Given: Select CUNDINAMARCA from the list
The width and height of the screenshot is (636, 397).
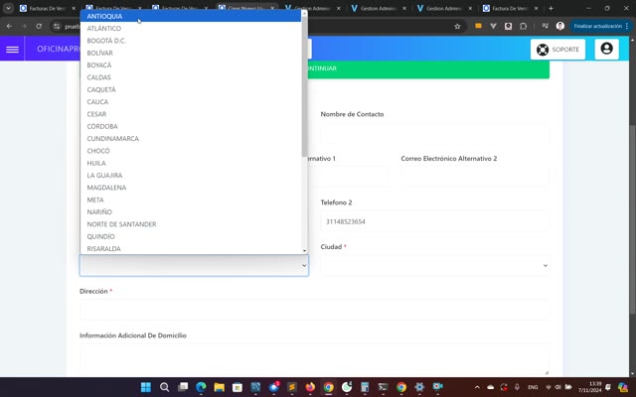Looking at the screenshot, I should 191,138.
